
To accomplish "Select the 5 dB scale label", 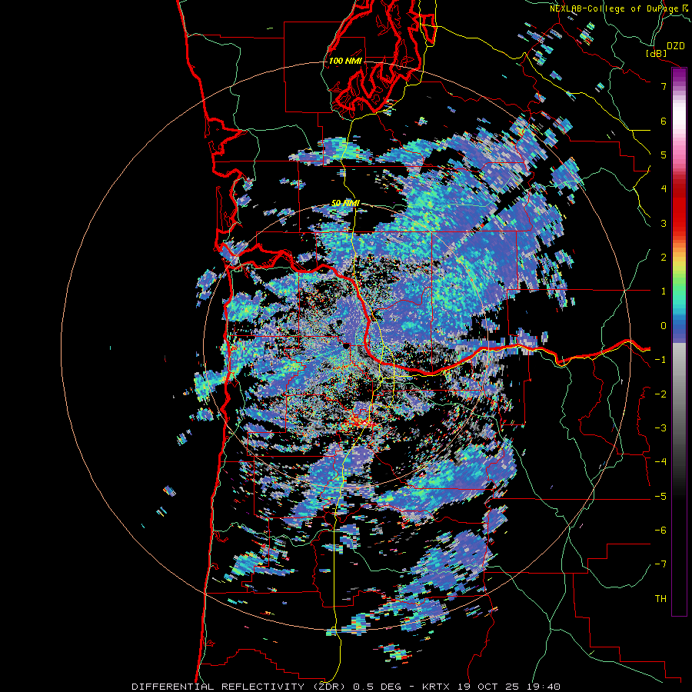I will pos(664,155).
